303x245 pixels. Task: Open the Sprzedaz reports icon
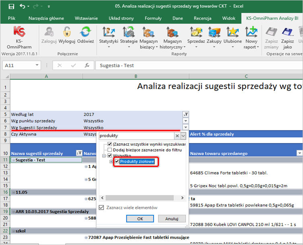pos(196,32)
